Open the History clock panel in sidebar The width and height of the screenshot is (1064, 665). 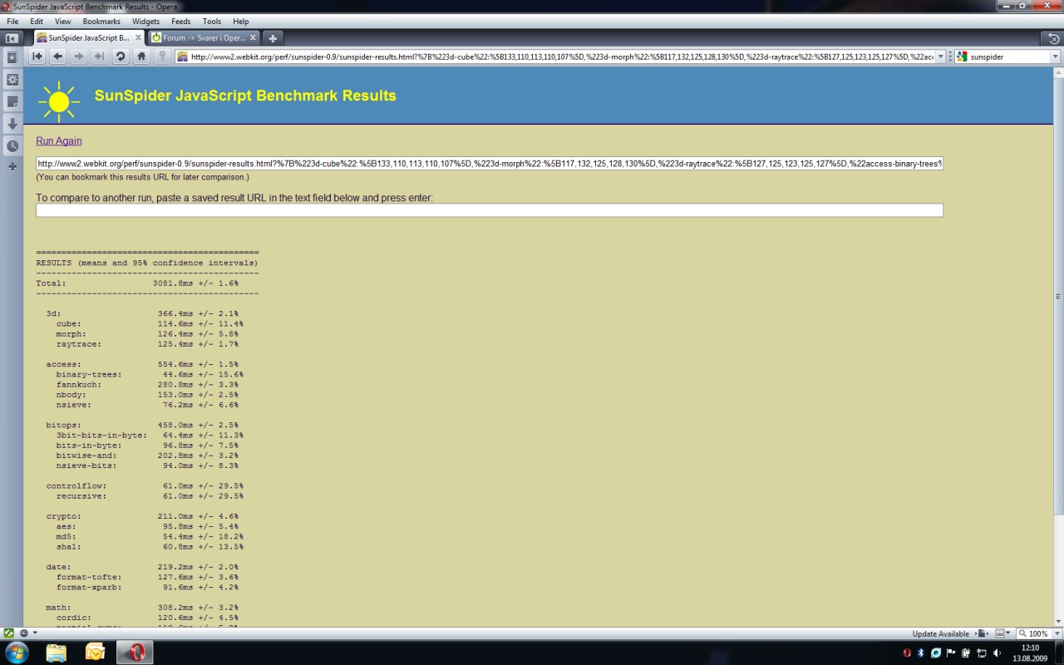point(12,145)
